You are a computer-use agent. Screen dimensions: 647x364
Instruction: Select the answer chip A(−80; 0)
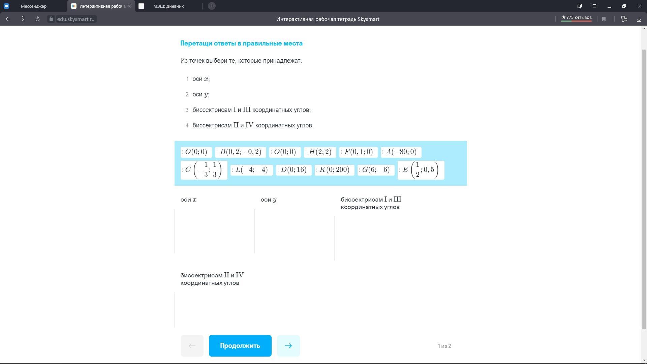(401, 152)
